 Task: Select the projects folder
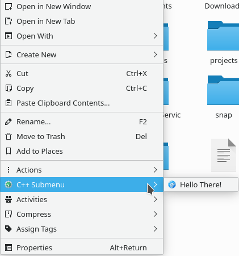click(224, 43)
